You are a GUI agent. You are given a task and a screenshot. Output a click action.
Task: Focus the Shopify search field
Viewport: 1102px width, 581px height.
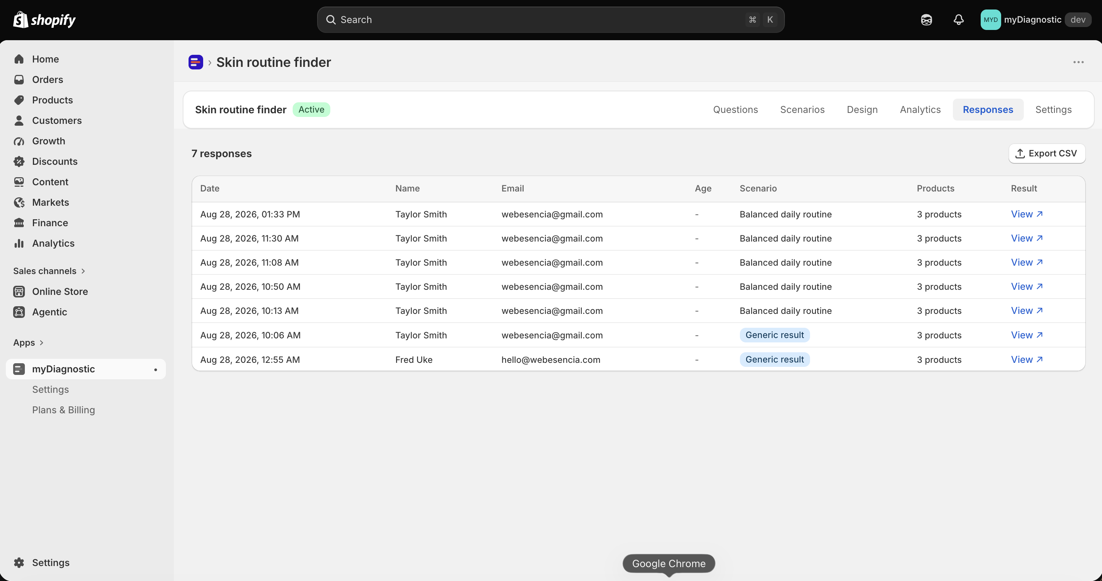(550, 20)
